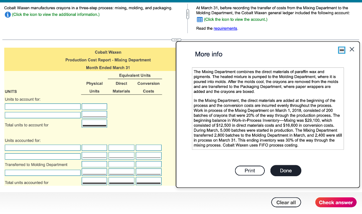Click the Equivalent Units column header
Viewport: 362px width, 214px height.
[135, 76]
